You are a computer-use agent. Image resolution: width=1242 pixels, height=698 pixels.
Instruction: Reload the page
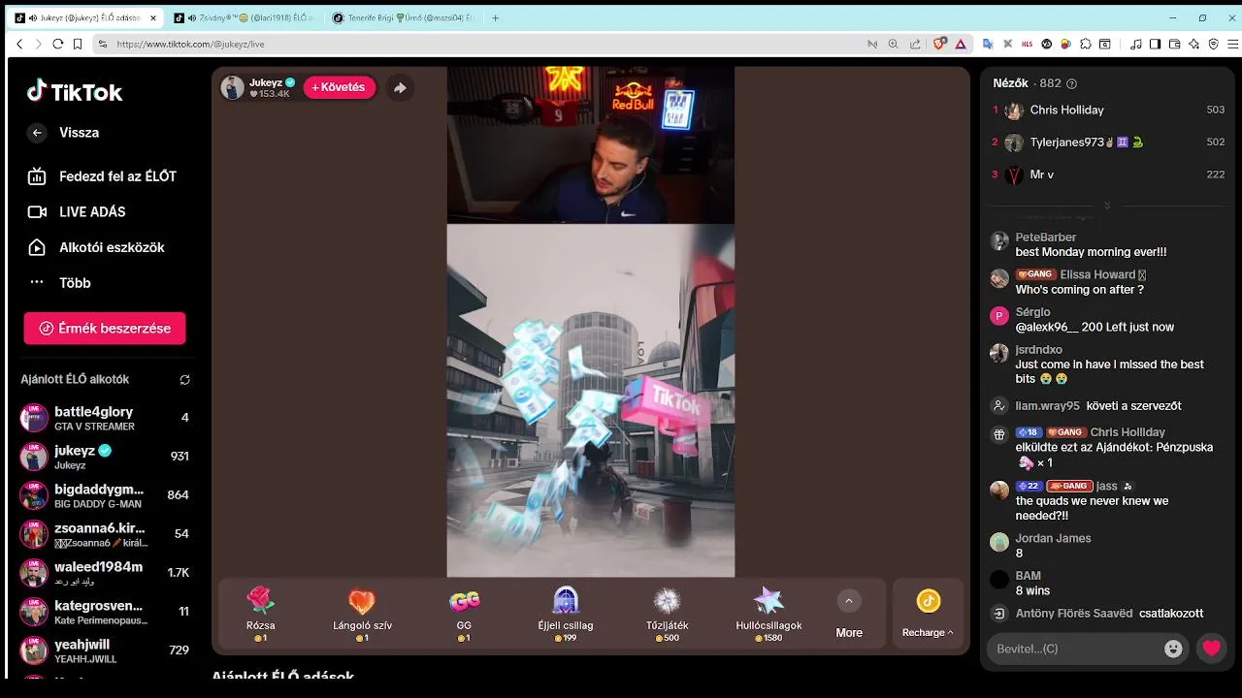coord(58,44)
